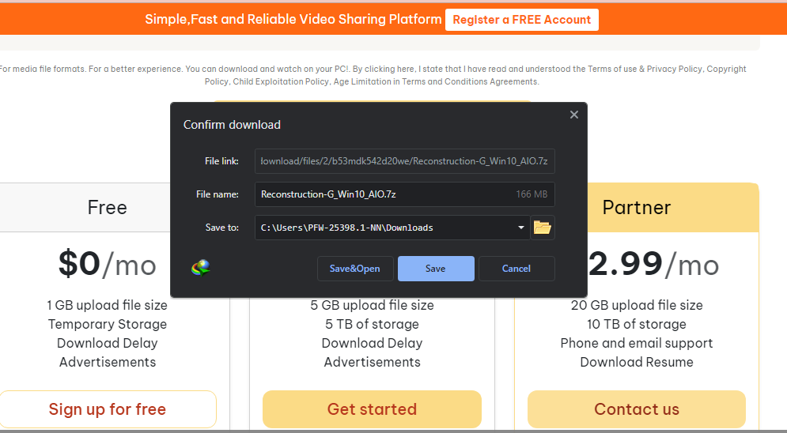The width and height of the screenshot is (787, 433).
Task: Click Sign up for free button
Action: [x=108, y=409]
